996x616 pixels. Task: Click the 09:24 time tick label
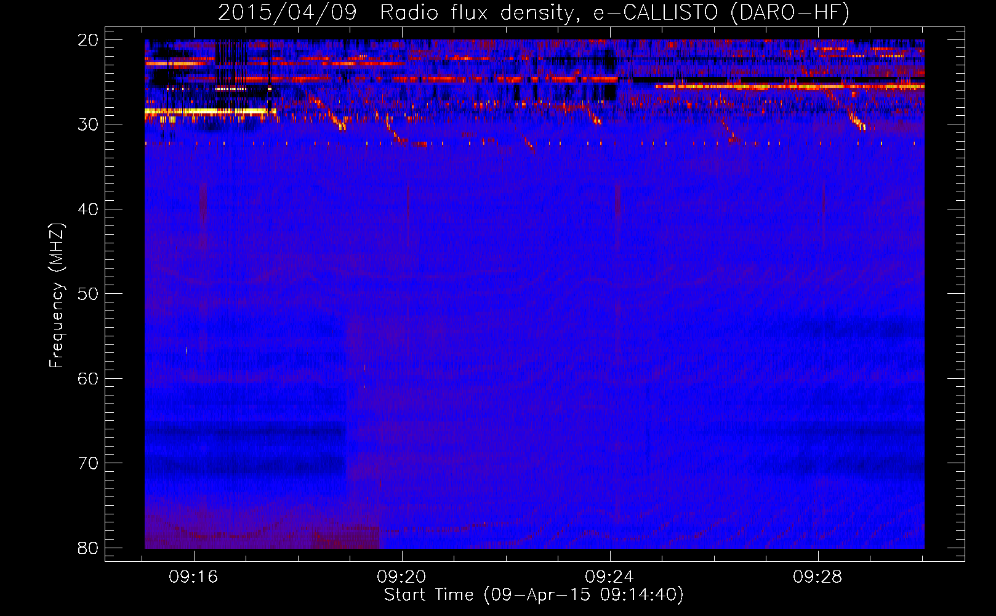pos(610,577)
